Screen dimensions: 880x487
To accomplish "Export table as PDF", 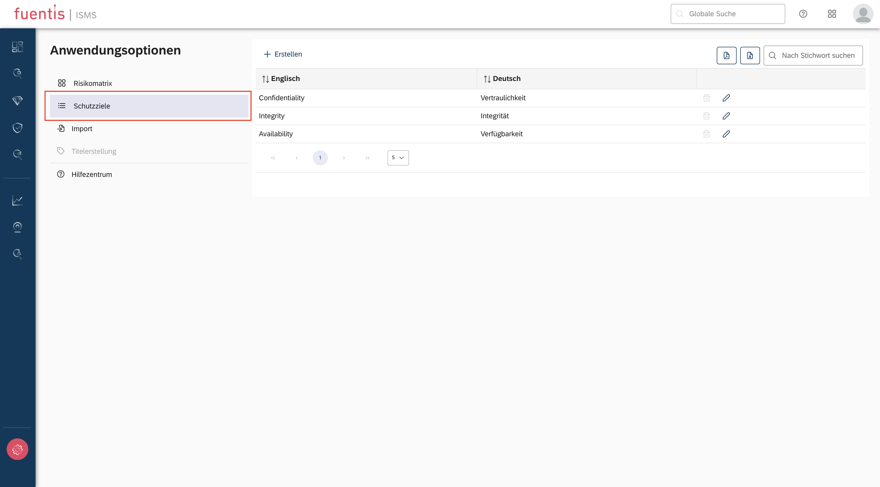I will point(726,55).
